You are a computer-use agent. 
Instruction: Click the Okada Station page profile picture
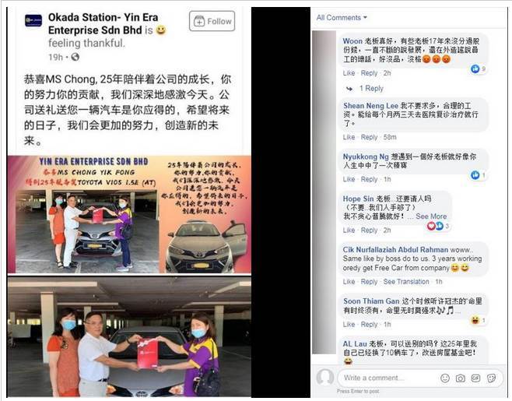[33, 20]
